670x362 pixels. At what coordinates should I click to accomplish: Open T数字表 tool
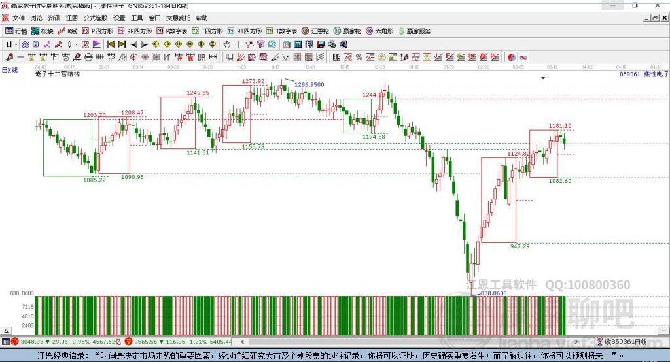281,31
